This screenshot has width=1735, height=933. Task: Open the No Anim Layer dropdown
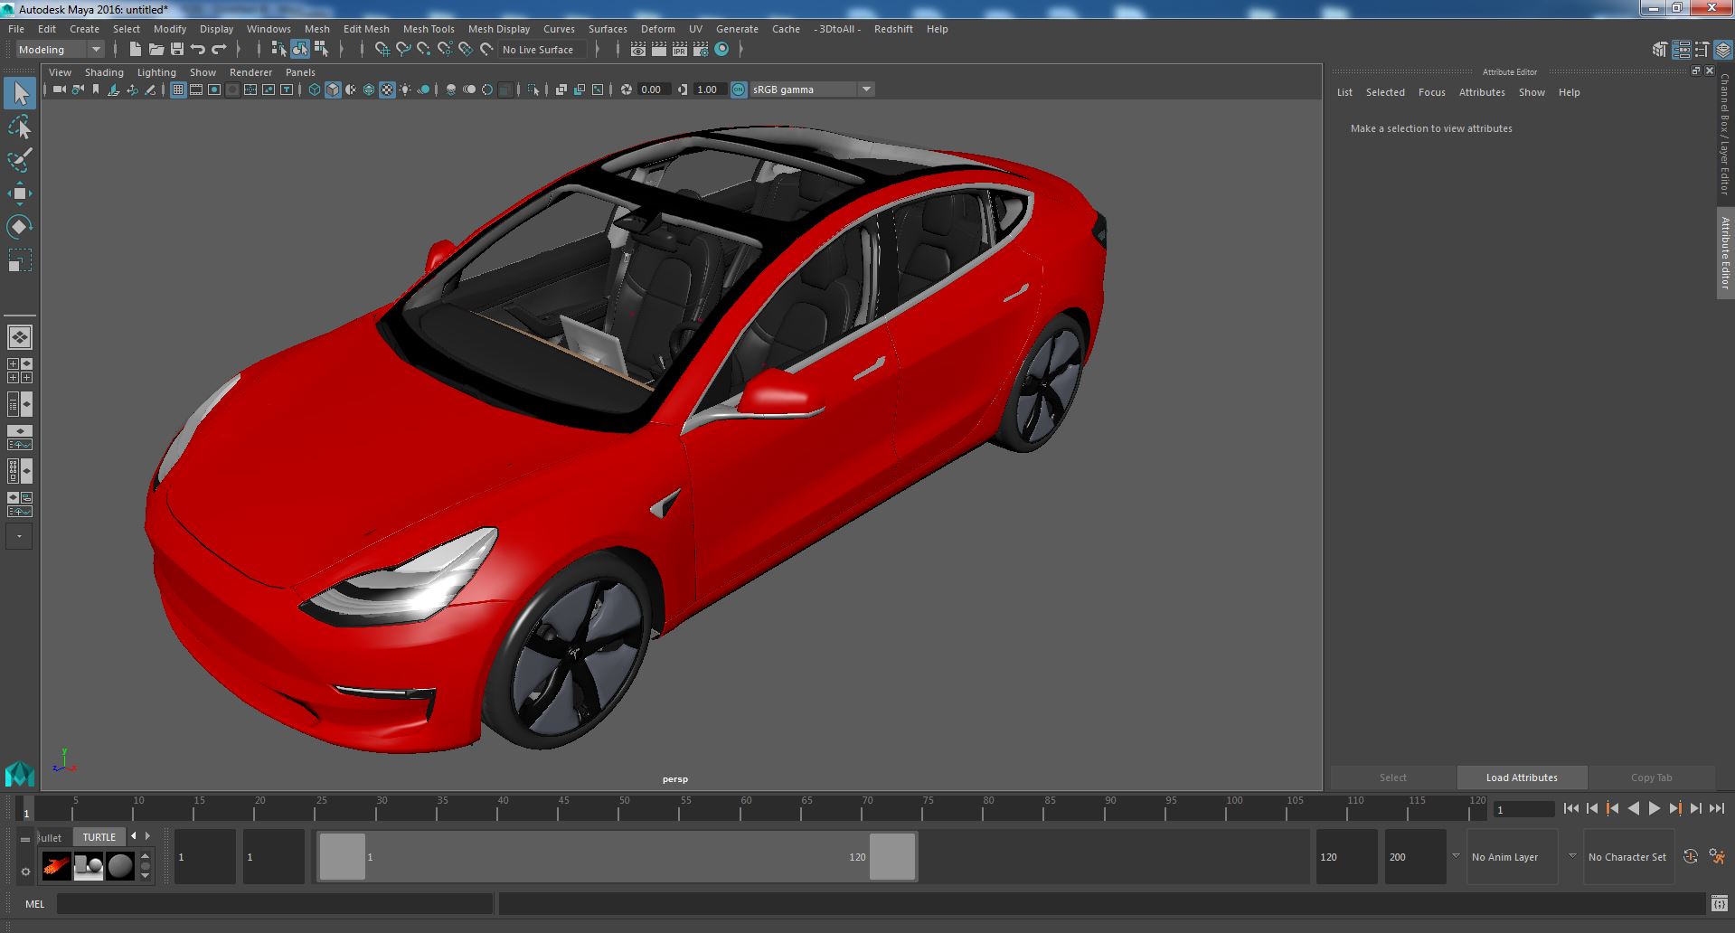pos(1512,857)
